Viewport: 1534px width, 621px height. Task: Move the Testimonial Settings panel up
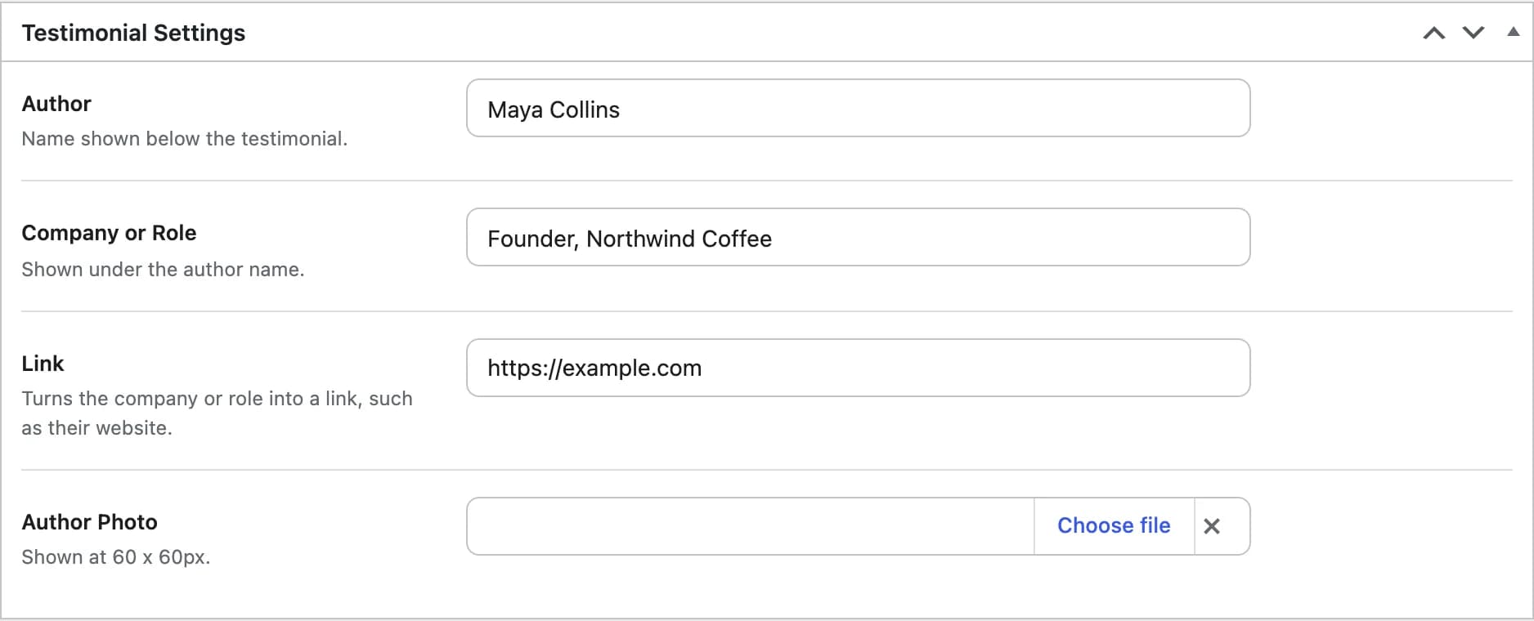point(1434,33)
